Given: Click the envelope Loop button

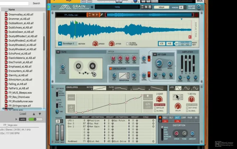Looking at the screenshot, I should point(148,105).
